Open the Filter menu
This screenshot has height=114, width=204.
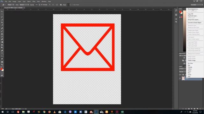pos(34,1)
